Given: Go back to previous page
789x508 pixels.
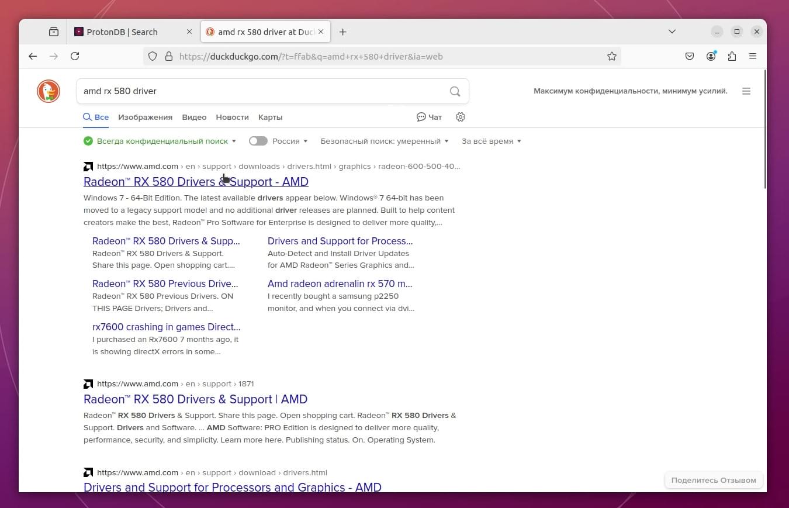Looking at the screenshot, I should tap(33, 56).
